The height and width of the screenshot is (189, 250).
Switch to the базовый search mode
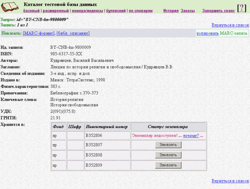point(31,11)
